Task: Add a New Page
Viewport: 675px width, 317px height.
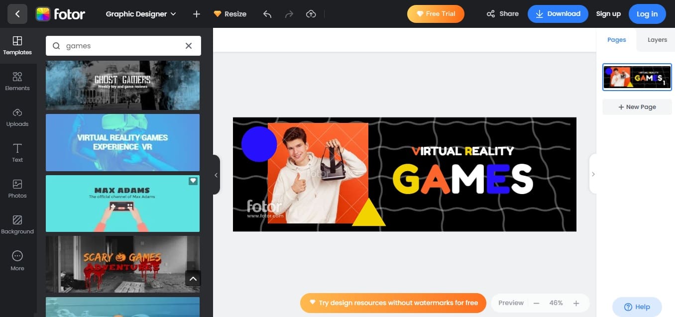Action: pyautogui.click(x=637, y=107)
